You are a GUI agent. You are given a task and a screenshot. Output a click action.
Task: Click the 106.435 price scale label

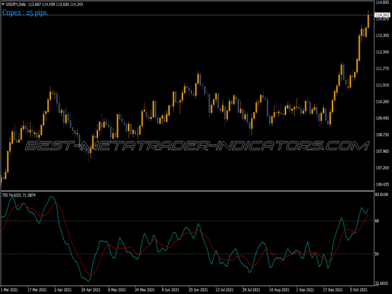point(382,185)
